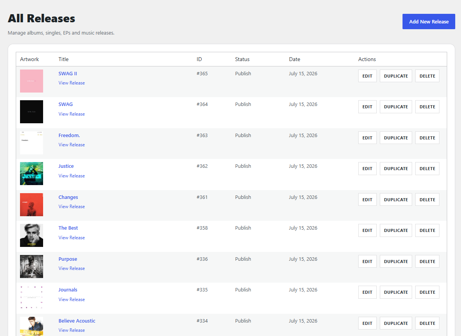Open the SWAG II title link
Image resolution: width=461 pixels, height=336 pixels.
68,74
